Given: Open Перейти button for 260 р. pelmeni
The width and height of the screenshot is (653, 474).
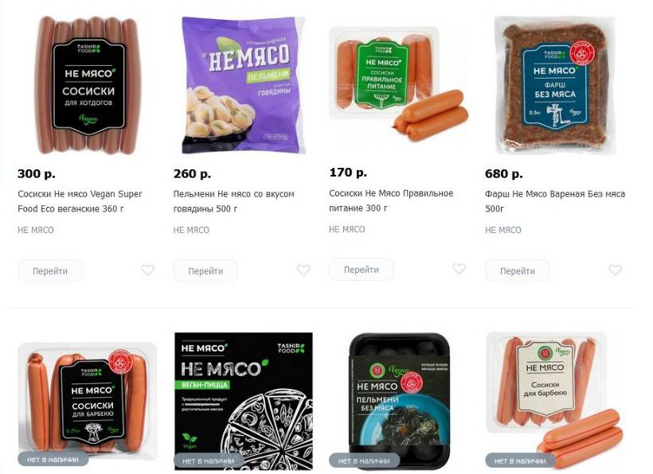Looking at the screenshot, I should click(x=205, y=270).
